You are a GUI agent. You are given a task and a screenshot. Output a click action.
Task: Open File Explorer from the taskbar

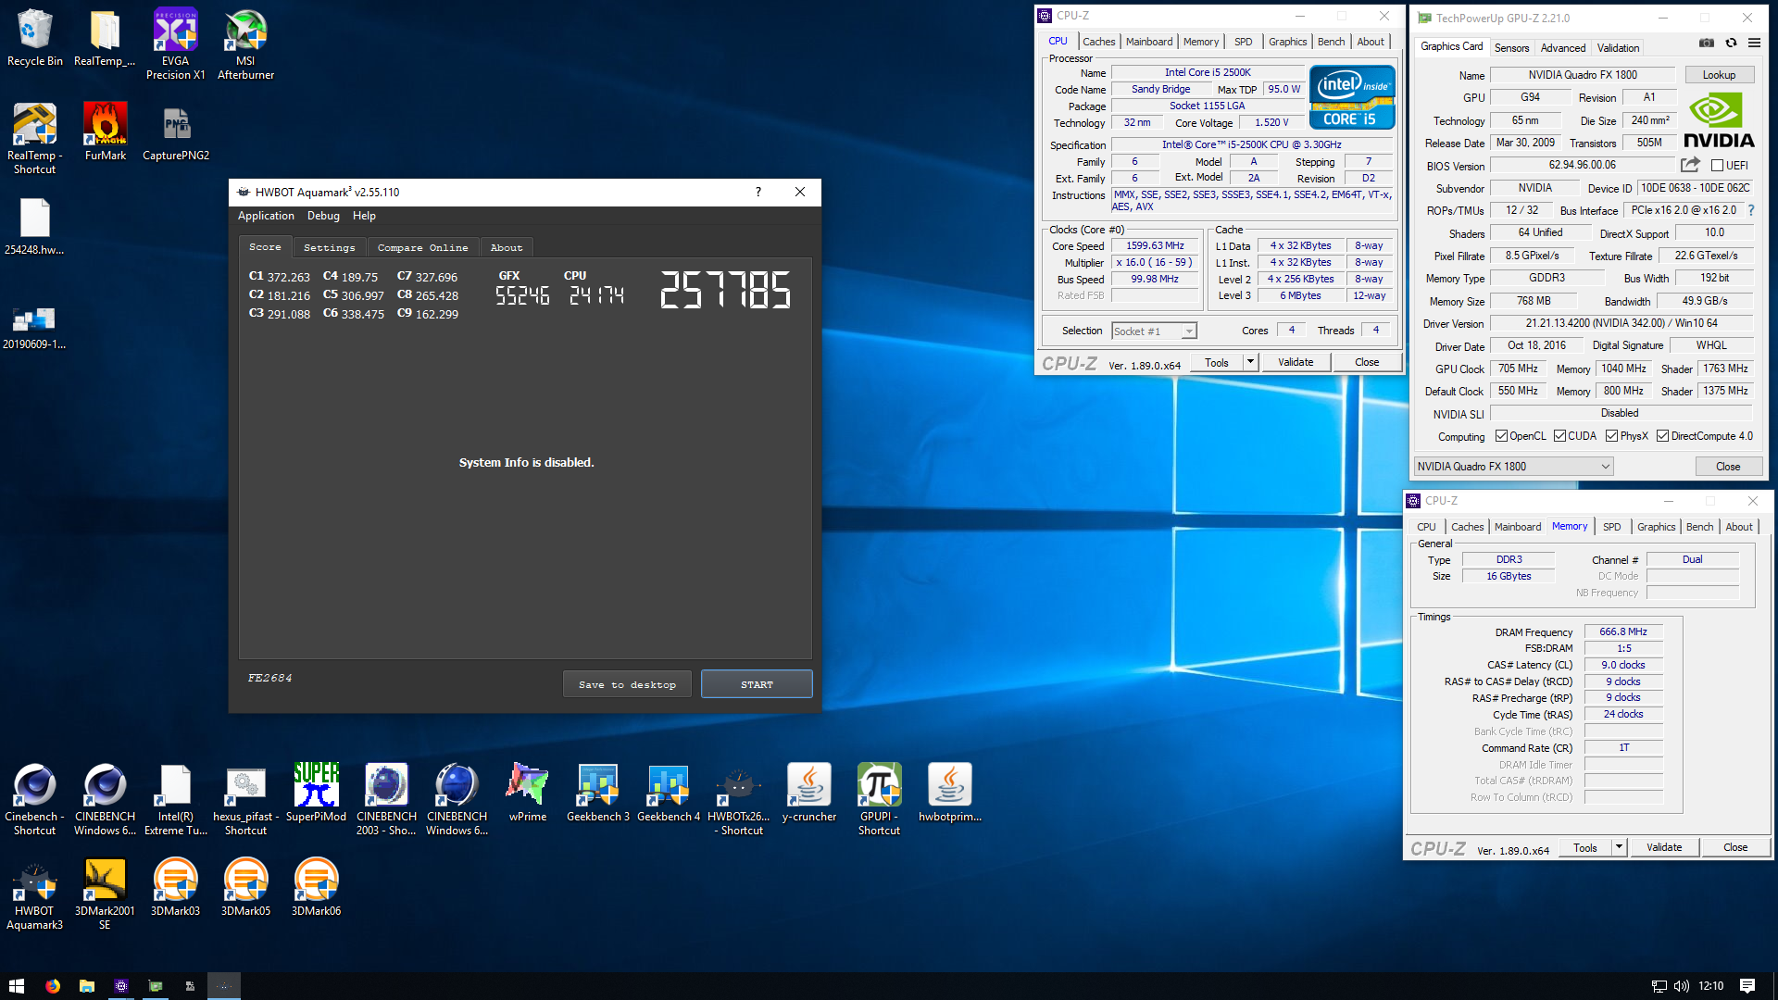(x=87, y=986)
